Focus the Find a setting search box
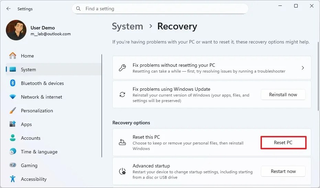The width and height of the screenshot is (320, 188). (160, 9)
